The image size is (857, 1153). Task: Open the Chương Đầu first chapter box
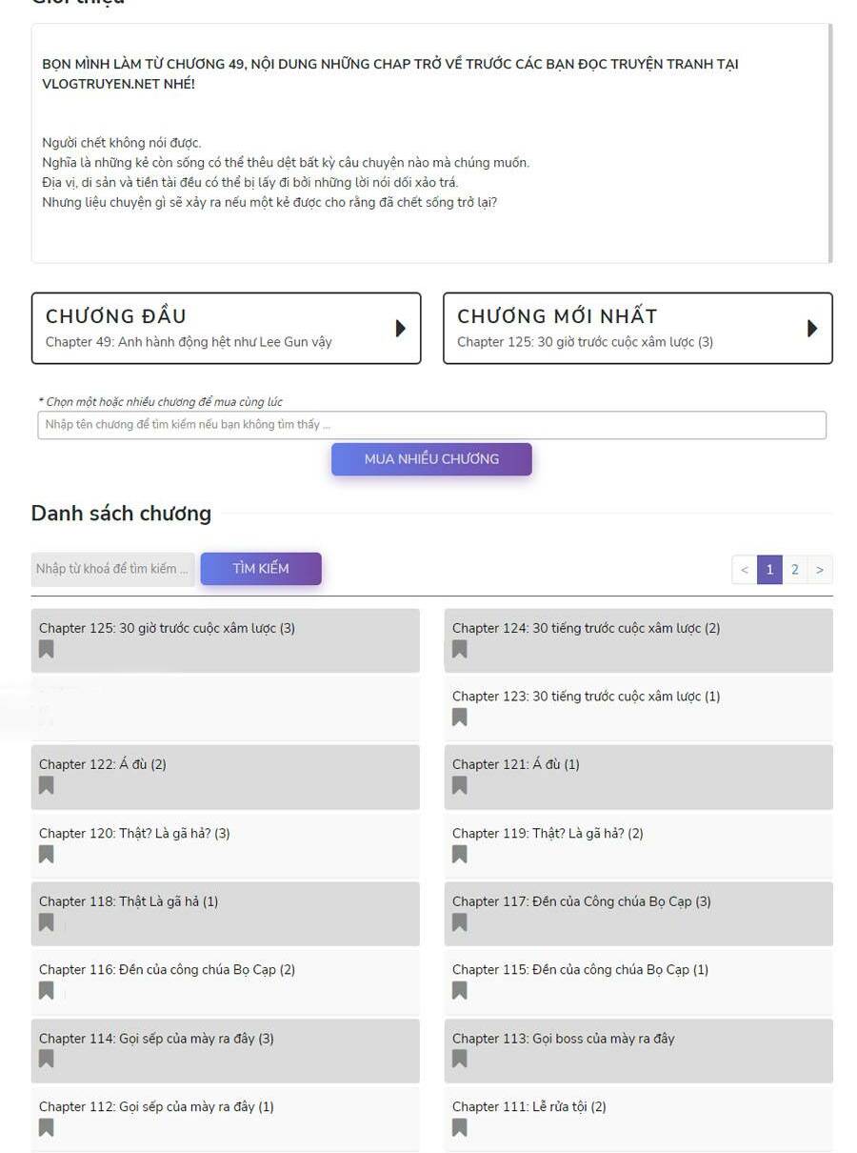(226, 328)
